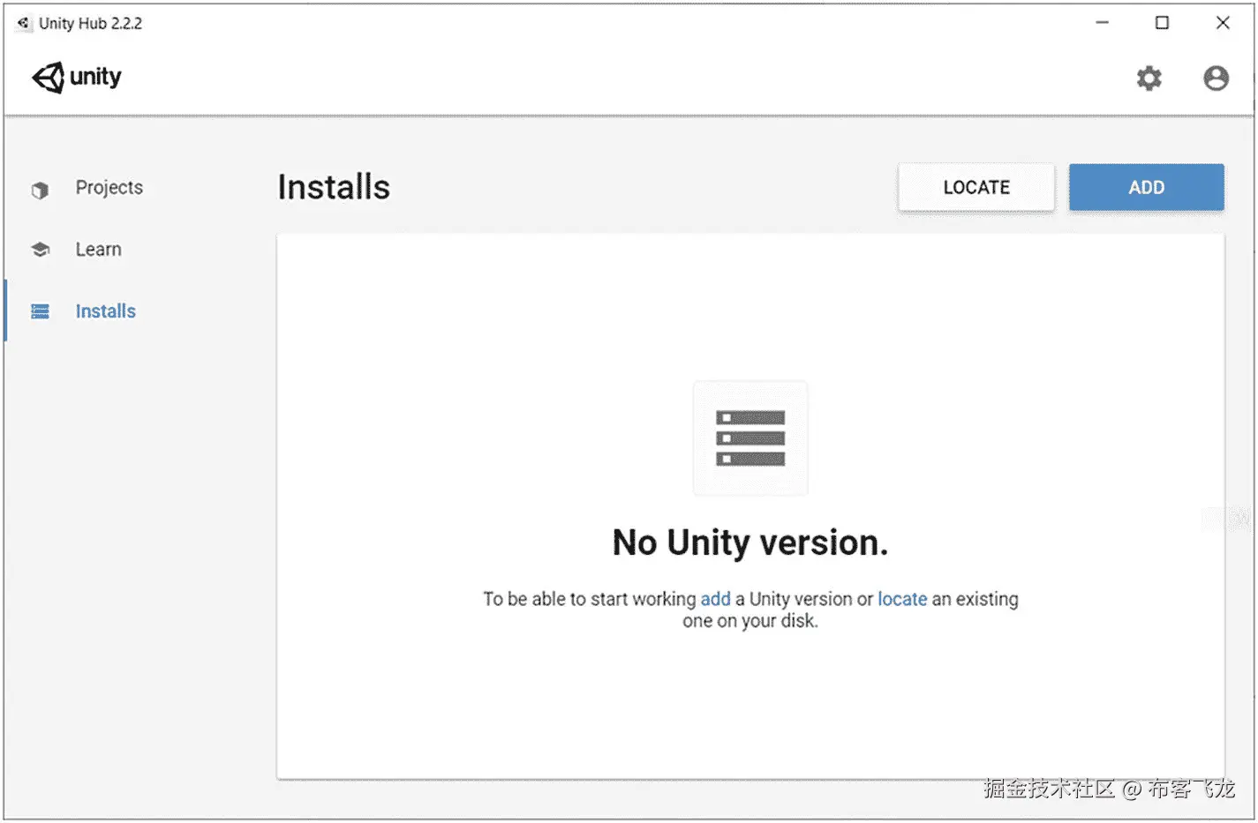Click the LOCATE button
Image resolution: width=1258 pixels, height=823 pixels.
976,187
